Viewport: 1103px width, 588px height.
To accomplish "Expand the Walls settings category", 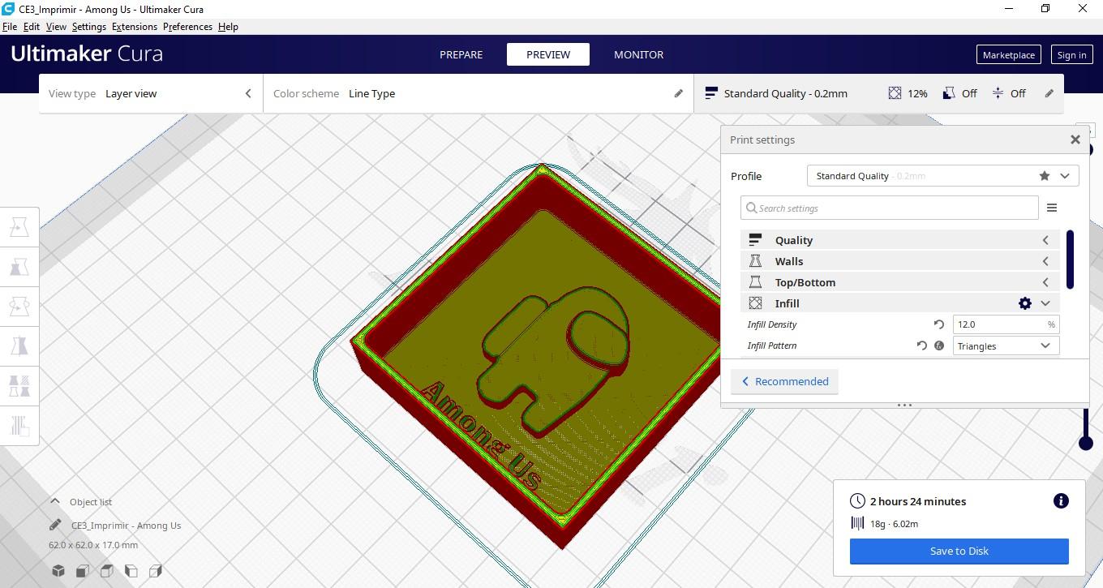I will 900,261.
